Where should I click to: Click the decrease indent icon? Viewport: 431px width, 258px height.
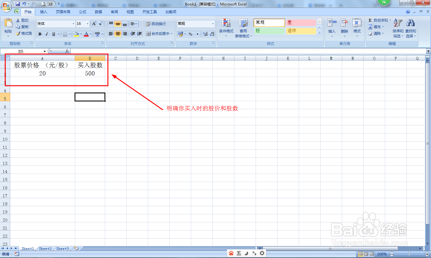coord(133,34)
